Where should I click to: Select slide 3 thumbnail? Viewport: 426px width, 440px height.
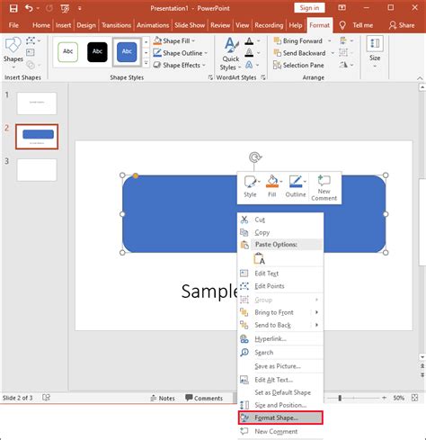point(37,170)
